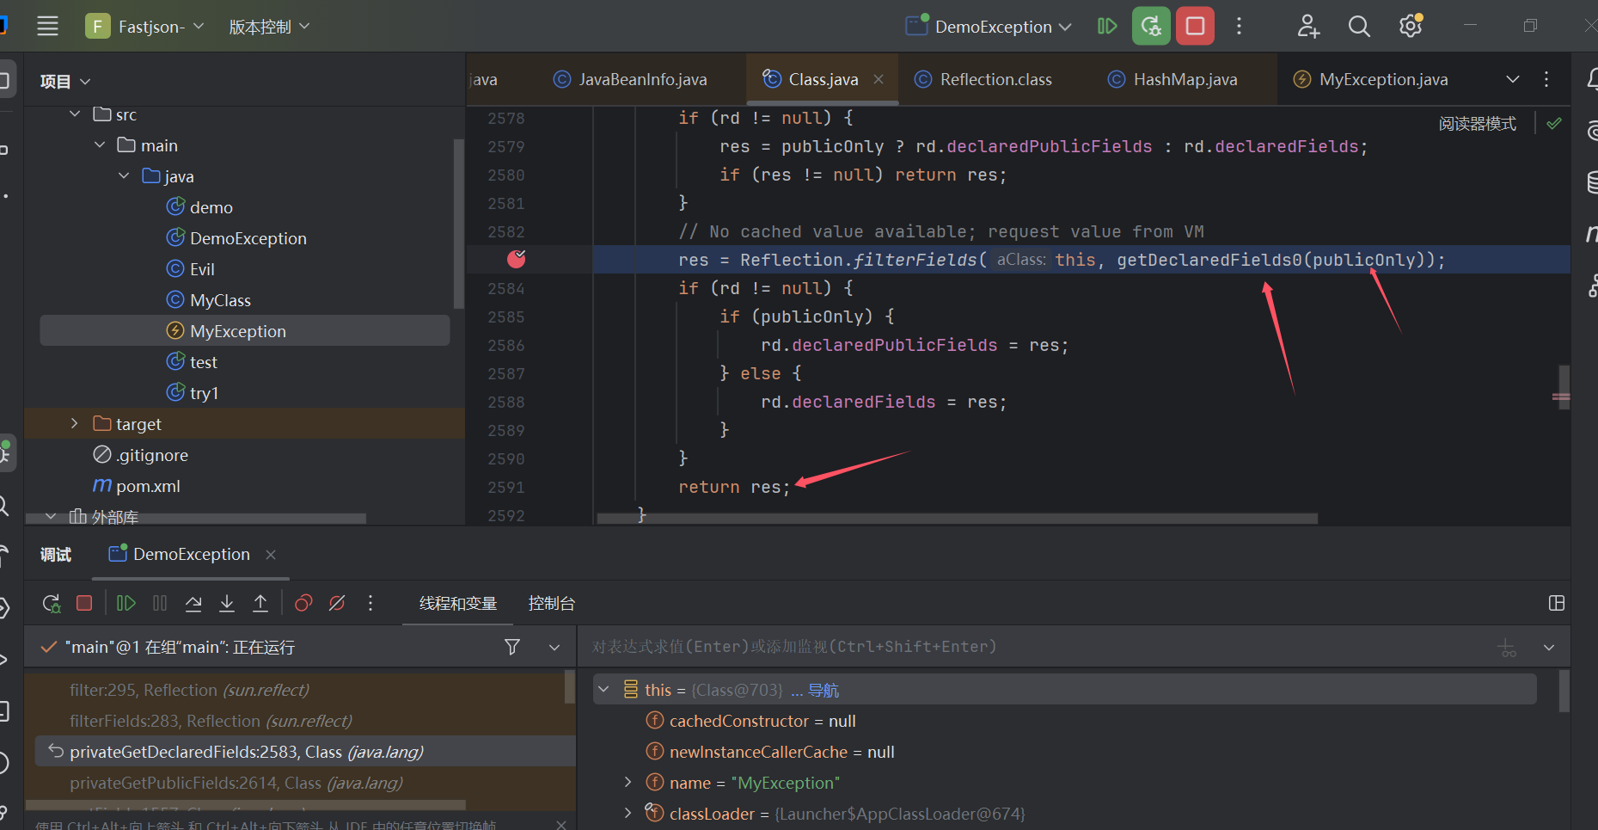Open the IDE settings gear
The height and width of the screenshot is (830, 1598).
point(1410,27)
